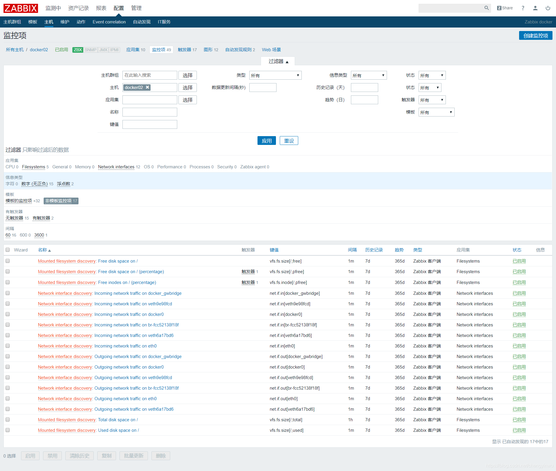The image size is (556, 471).
Task: Click the 应用 filter button
Action: [267, 141]
